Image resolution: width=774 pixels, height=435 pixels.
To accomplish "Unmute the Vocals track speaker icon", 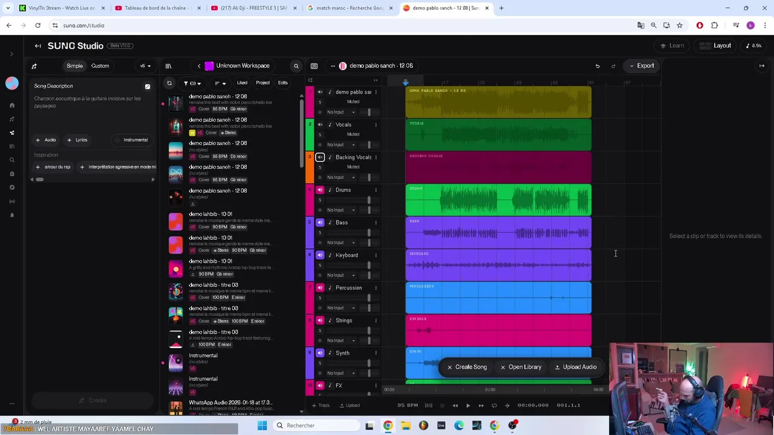I will click(x=320, y=124).
